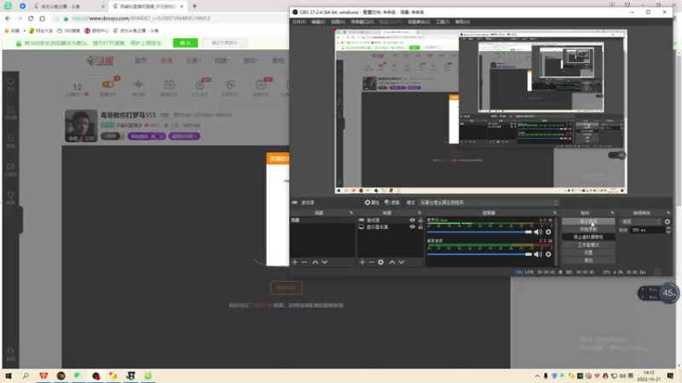Click the transition duration input field
This screenshot has height=383, width=682.
click(x=648, y=230)
